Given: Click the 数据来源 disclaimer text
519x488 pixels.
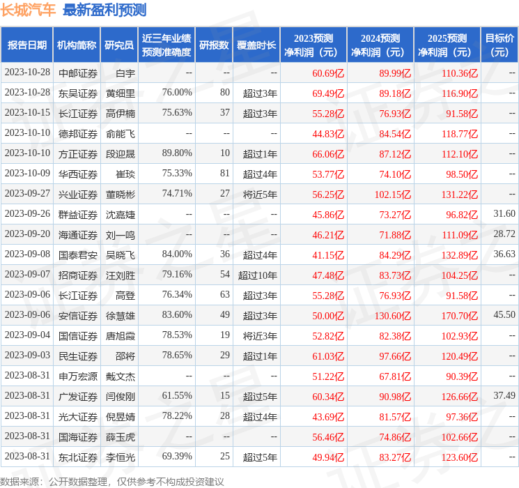Looking at the screenshot, I should click(112, 481).
